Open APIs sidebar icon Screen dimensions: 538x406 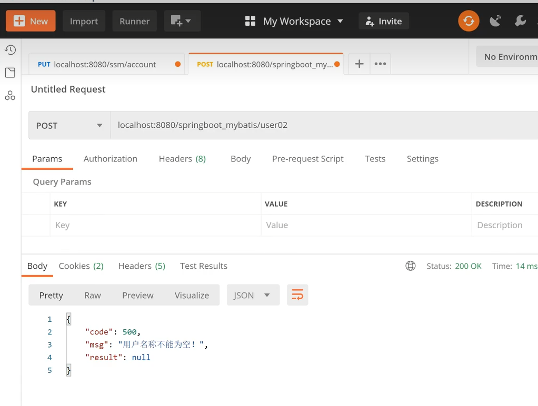(x=11, y=95)
